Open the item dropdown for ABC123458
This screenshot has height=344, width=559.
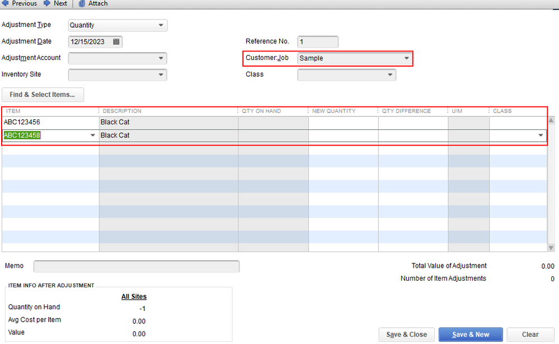point(93,135)
